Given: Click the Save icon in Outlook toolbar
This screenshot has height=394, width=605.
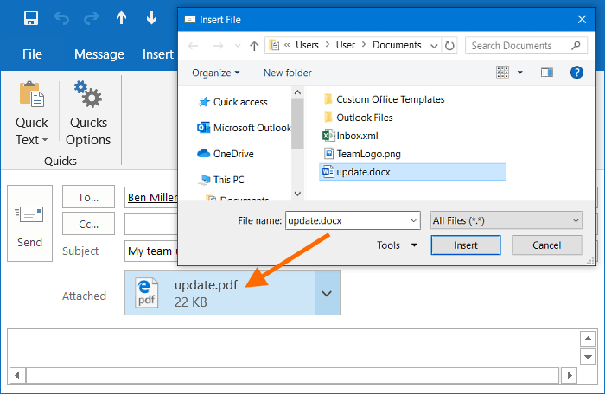Looking at the screenshot, I should click(31, 18).
